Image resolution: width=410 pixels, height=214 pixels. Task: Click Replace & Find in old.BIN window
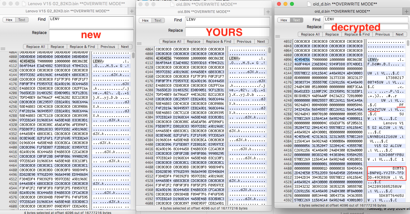point(219,41)
